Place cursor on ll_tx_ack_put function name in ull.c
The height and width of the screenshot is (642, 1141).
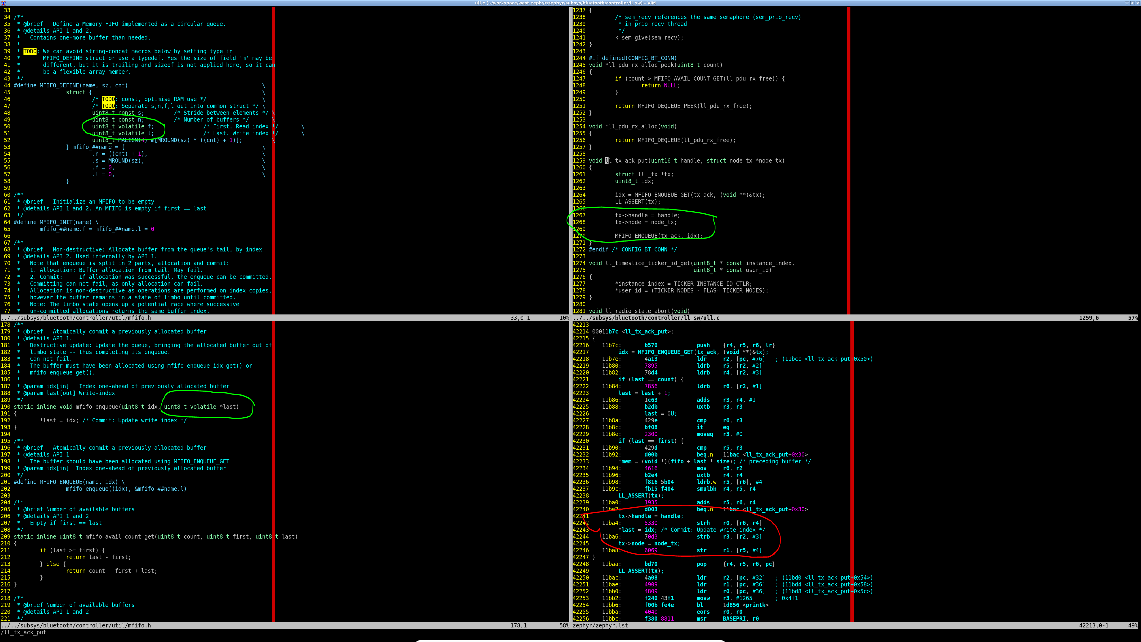pyautogui.click(x=626, y=160)
